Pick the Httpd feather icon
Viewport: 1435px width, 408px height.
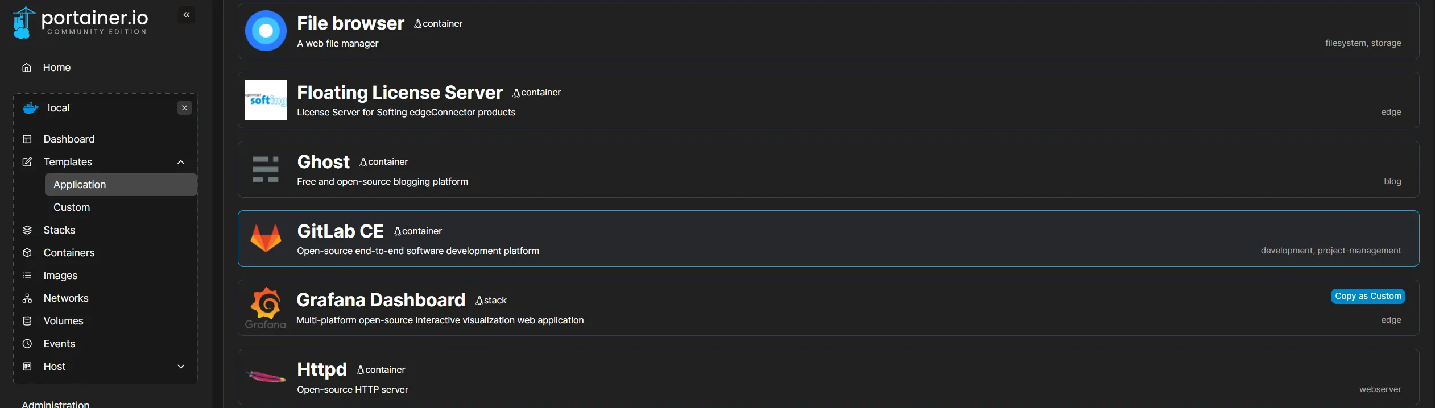coord(266,377)
